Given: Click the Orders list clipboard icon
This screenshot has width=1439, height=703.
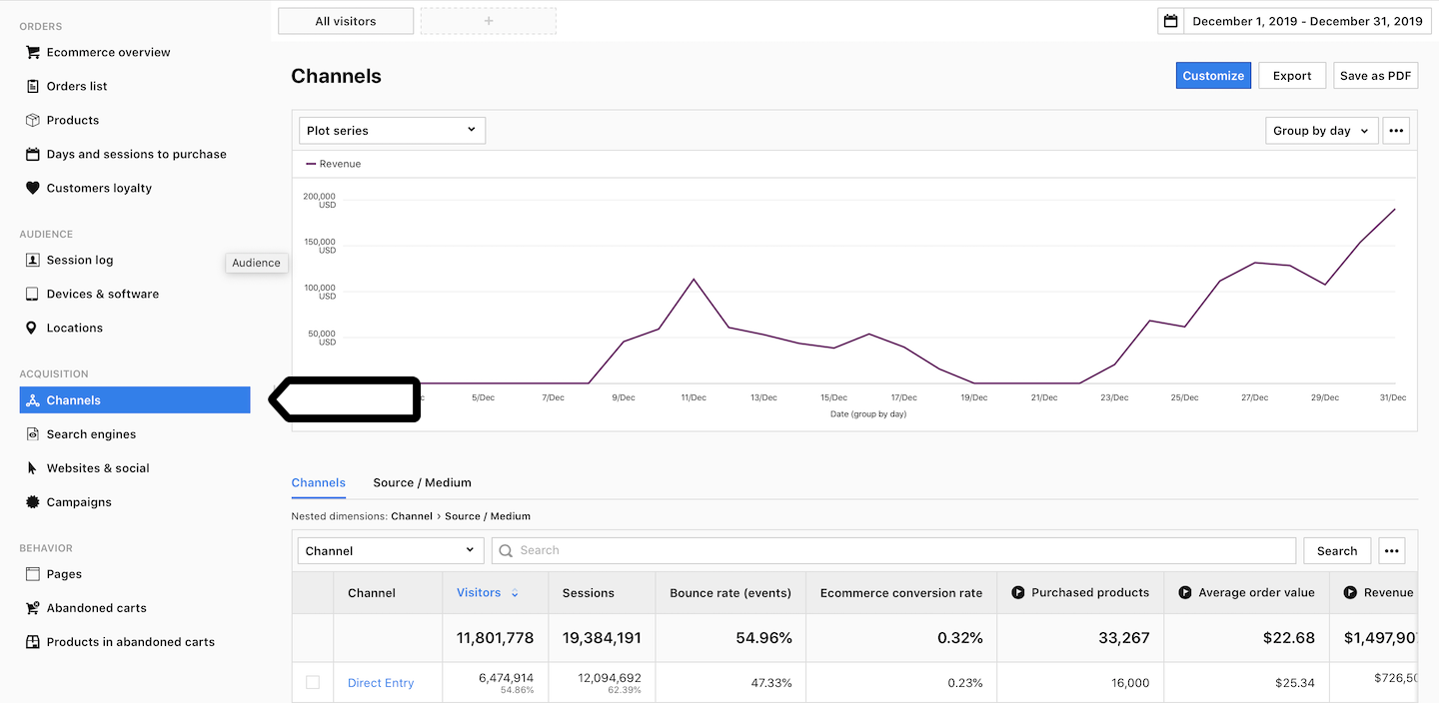Looking at the screenshot, I should [33, 86].
